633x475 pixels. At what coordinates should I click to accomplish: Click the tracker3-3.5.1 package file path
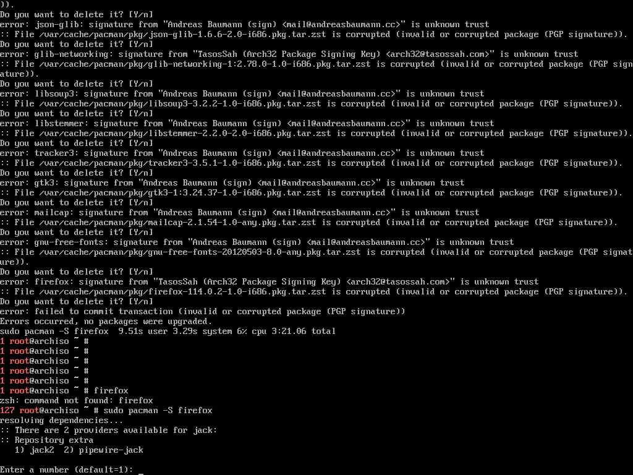[180, 163]
